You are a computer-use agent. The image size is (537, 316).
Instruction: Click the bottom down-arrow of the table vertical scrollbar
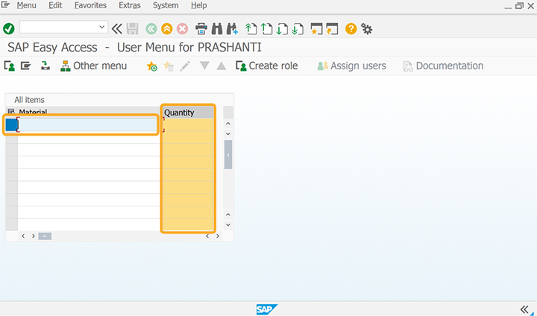coord(228,225)
